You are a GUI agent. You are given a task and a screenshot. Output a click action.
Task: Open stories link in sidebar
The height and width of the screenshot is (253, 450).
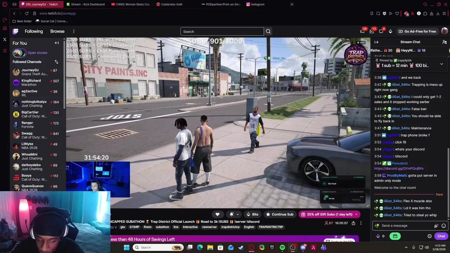click(x=37, y=53)
